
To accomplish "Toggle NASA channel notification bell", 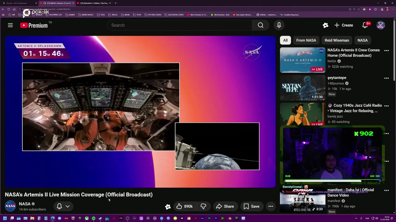I will (x=59, y=206).
